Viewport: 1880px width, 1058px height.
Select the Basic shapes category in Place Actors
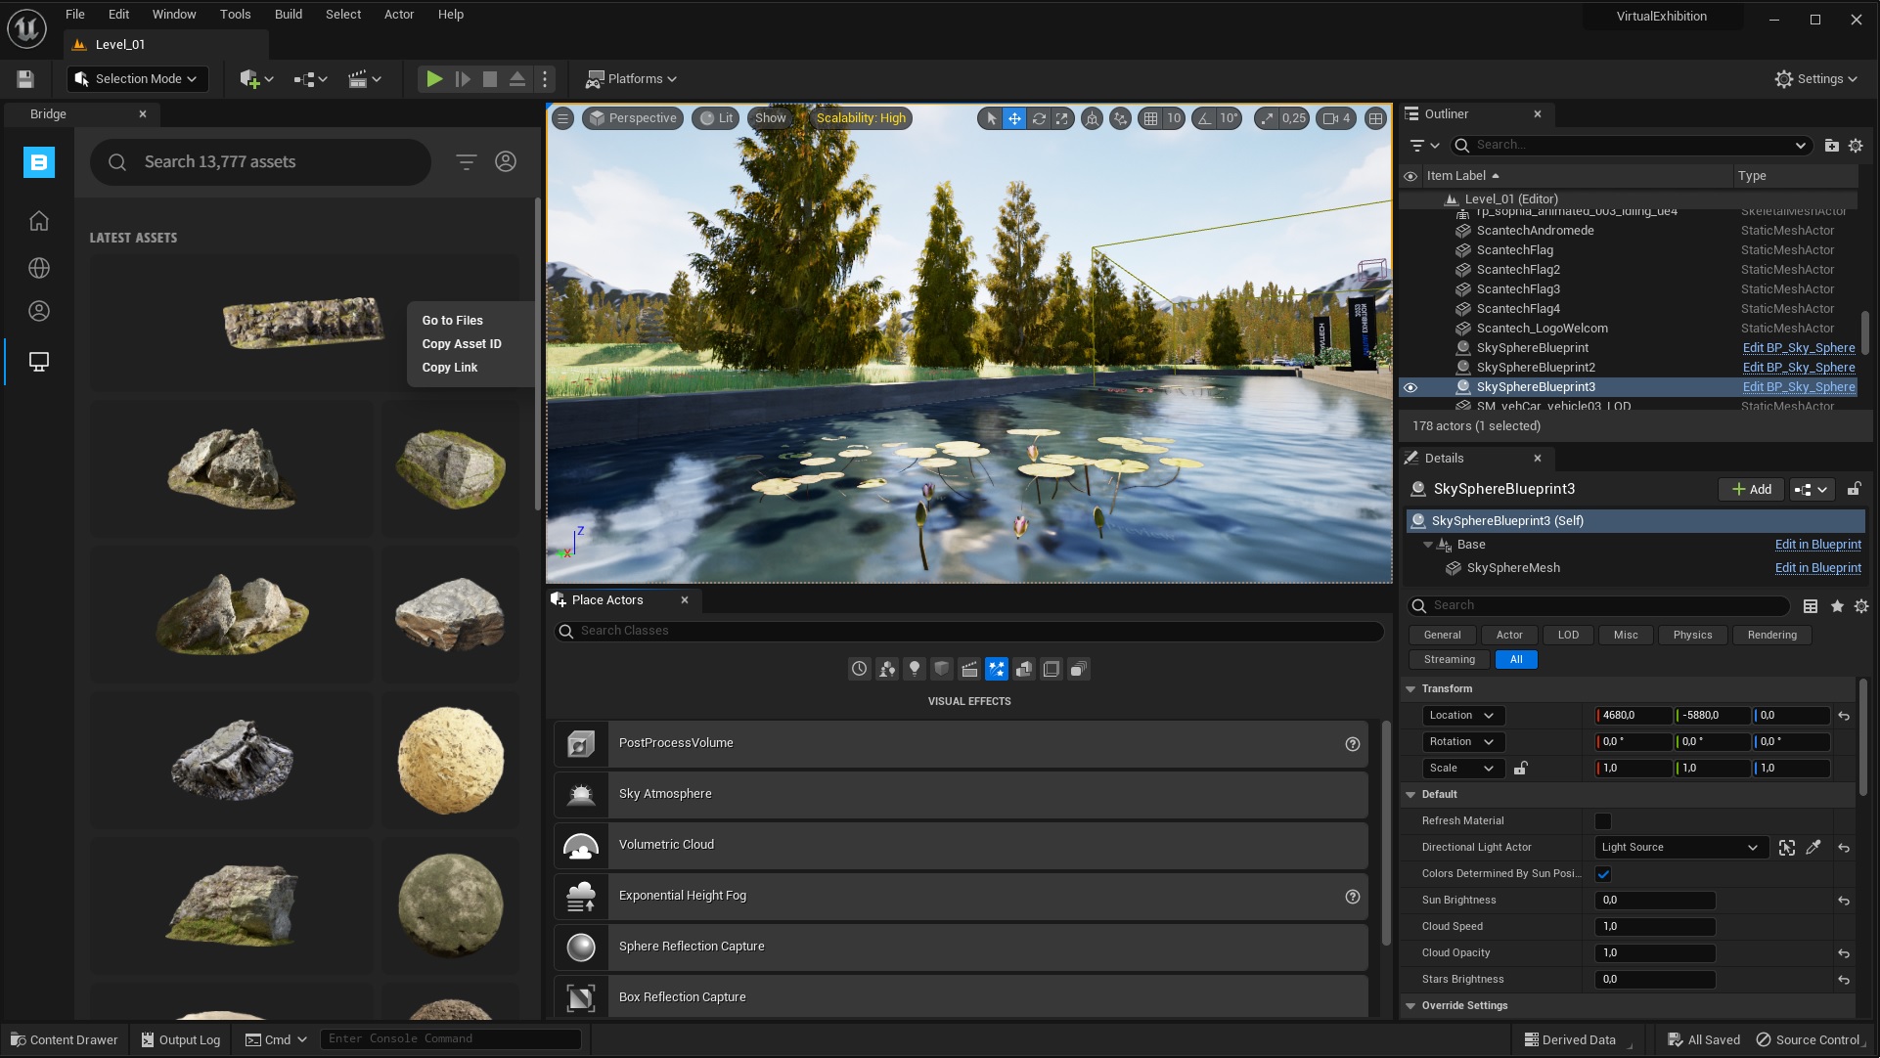tap(886, 669)
